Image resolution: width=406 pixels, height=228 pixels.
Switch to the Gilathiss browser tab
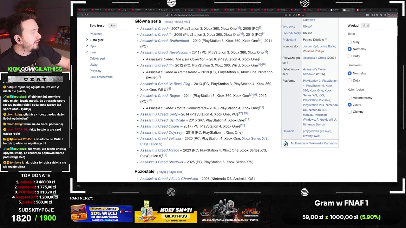[84, 10]
